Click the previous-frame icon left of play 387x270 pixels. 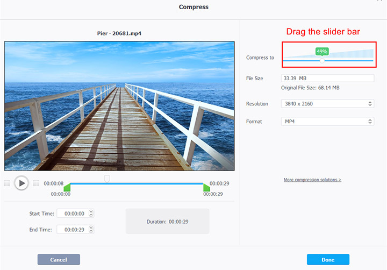click(7, 183)
